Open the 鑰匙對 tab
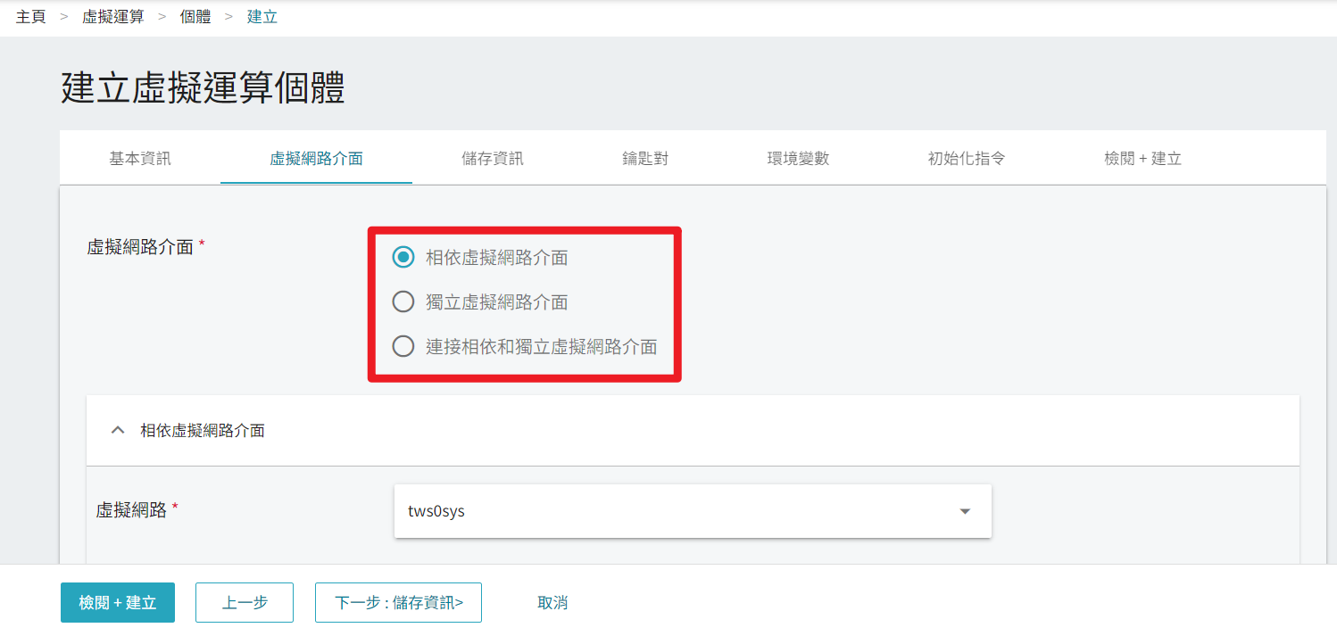The image size is (1337, 636). [x=645, y=159]
